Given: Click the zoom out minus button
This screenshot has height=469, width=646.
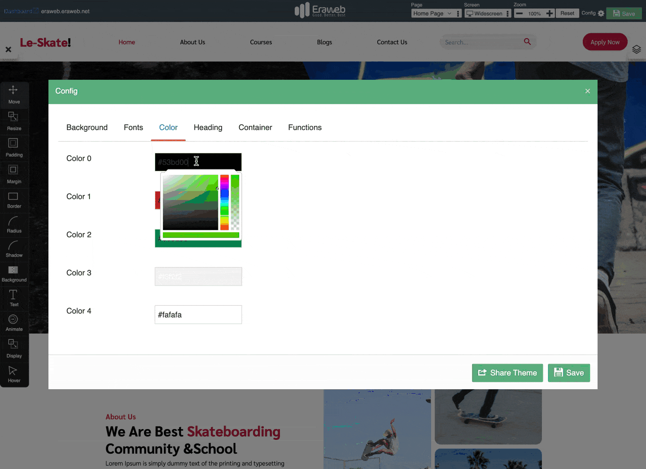Looking at the screenshot, I should [519, 13].
